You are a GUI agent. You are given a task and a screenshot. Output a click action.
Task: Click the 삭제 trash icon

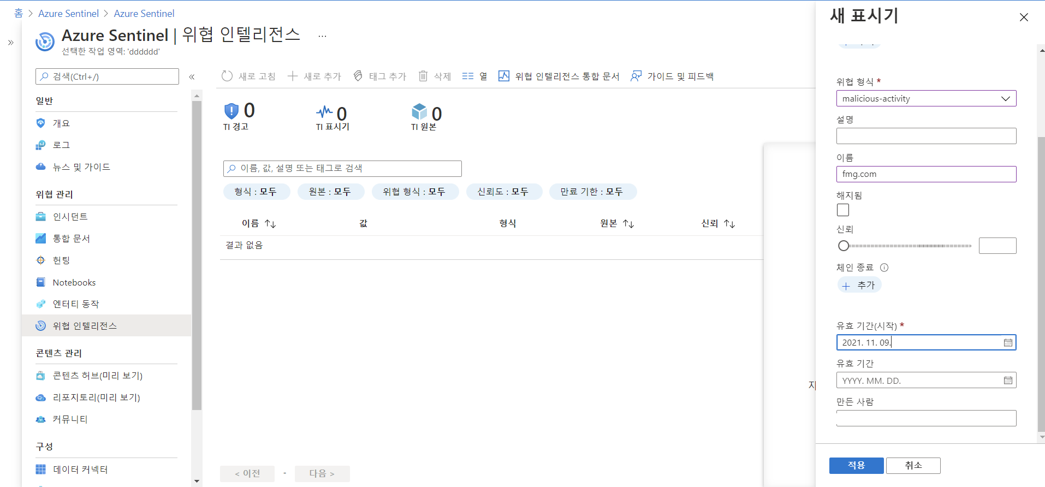click(423, 76)
